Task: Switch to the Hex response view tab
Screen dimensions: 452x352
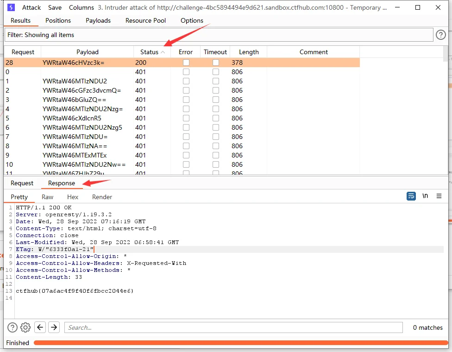Action: click(x=73, y=197)
